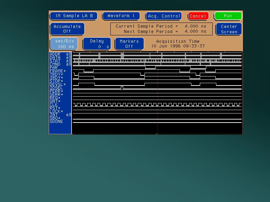Image resolution: width=270 pixels, height=202 pixels.
Task: Select the PERR* signal label
Action: click(x=56, y=91)
